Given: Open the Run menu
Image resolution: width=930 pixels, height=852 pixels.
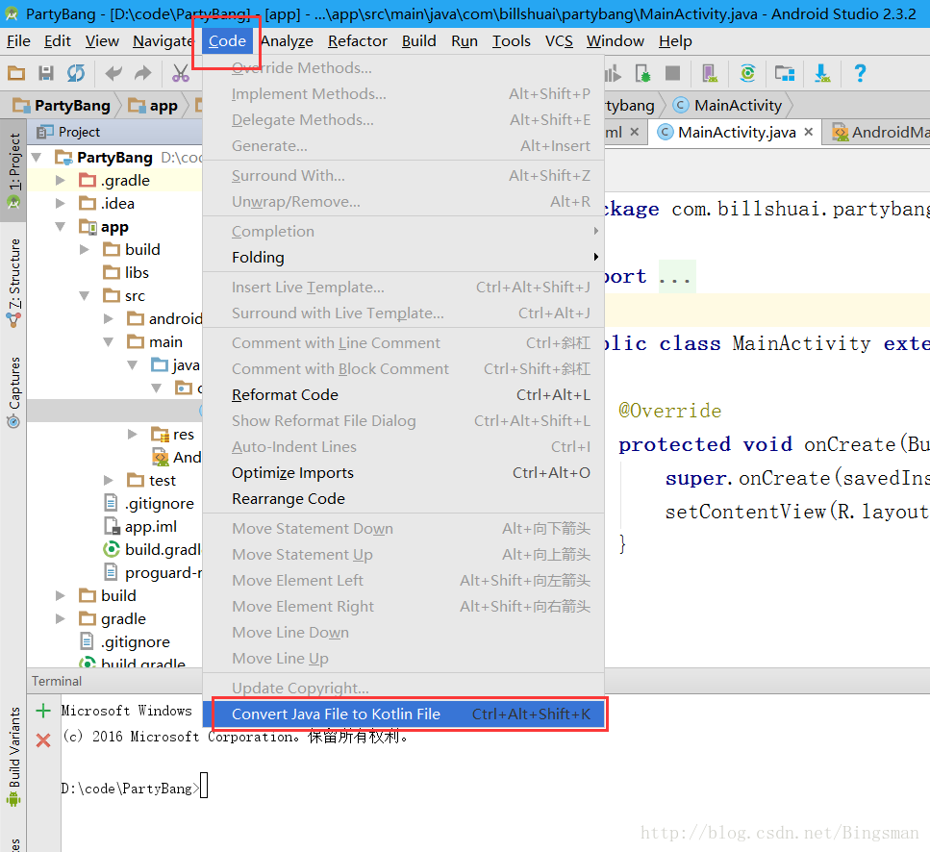Looking at the screenshot, I should coord(465,41).
